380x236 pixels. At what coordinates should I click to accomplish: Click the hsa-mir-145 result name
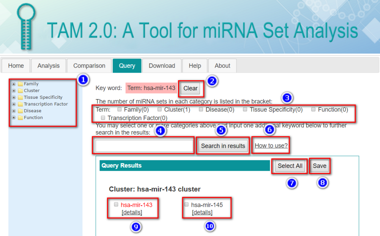point(207,205)
